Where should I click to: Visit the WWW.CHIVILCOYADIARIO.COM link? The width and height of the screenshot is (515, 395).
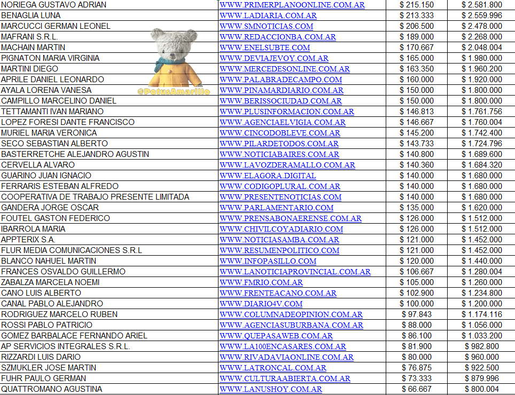click(x=281, y=229)
